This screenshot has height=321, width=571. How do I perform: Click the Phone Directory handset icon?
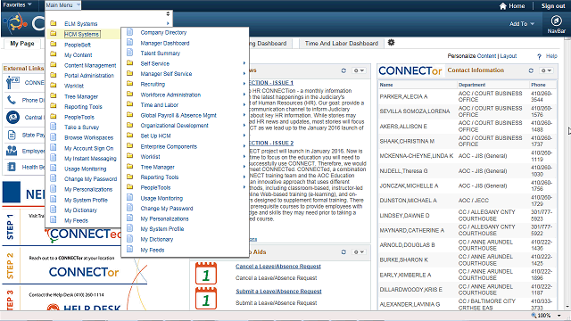(x=12, y=100)
